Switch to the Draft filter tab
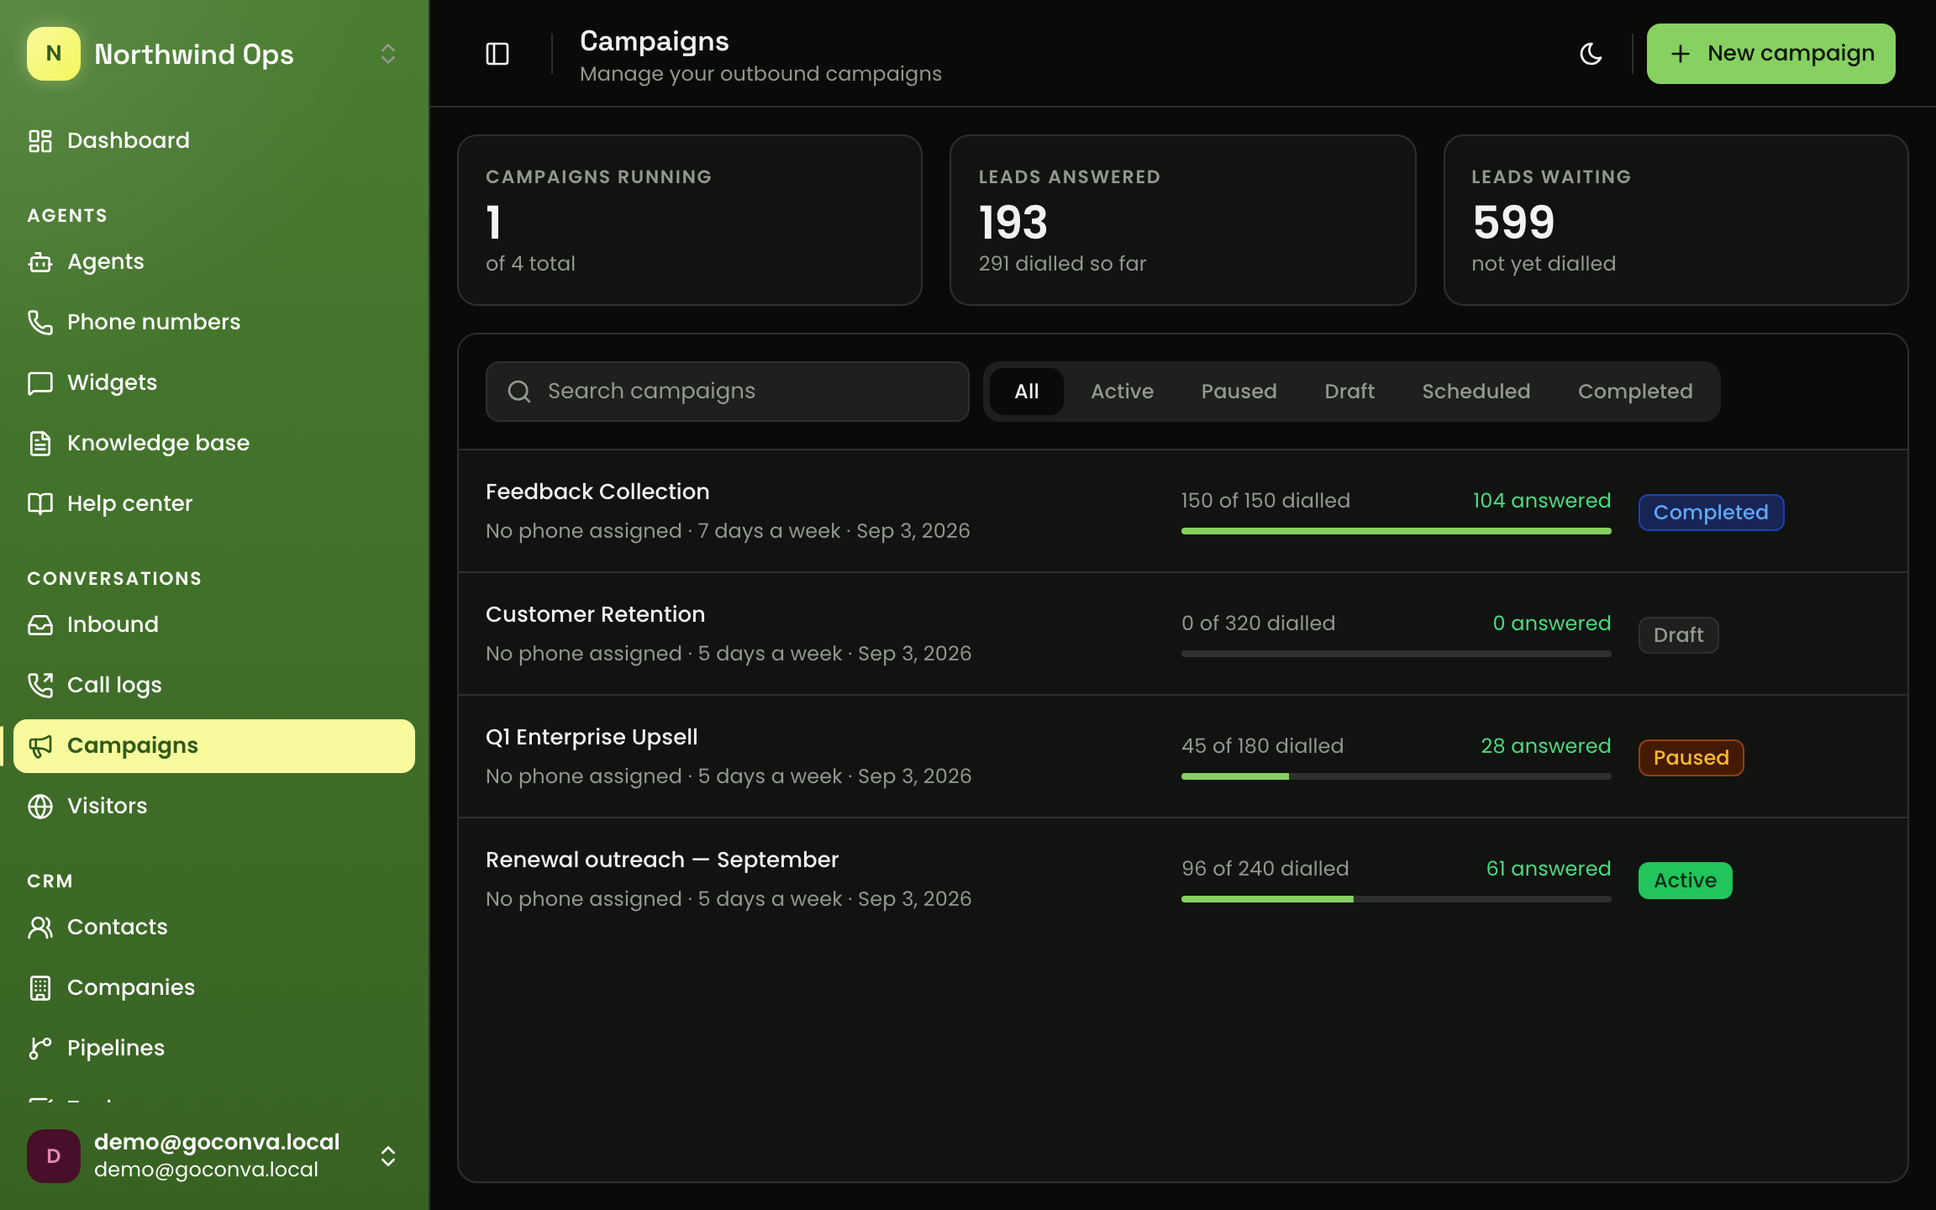 click(x=1349, y=392)
